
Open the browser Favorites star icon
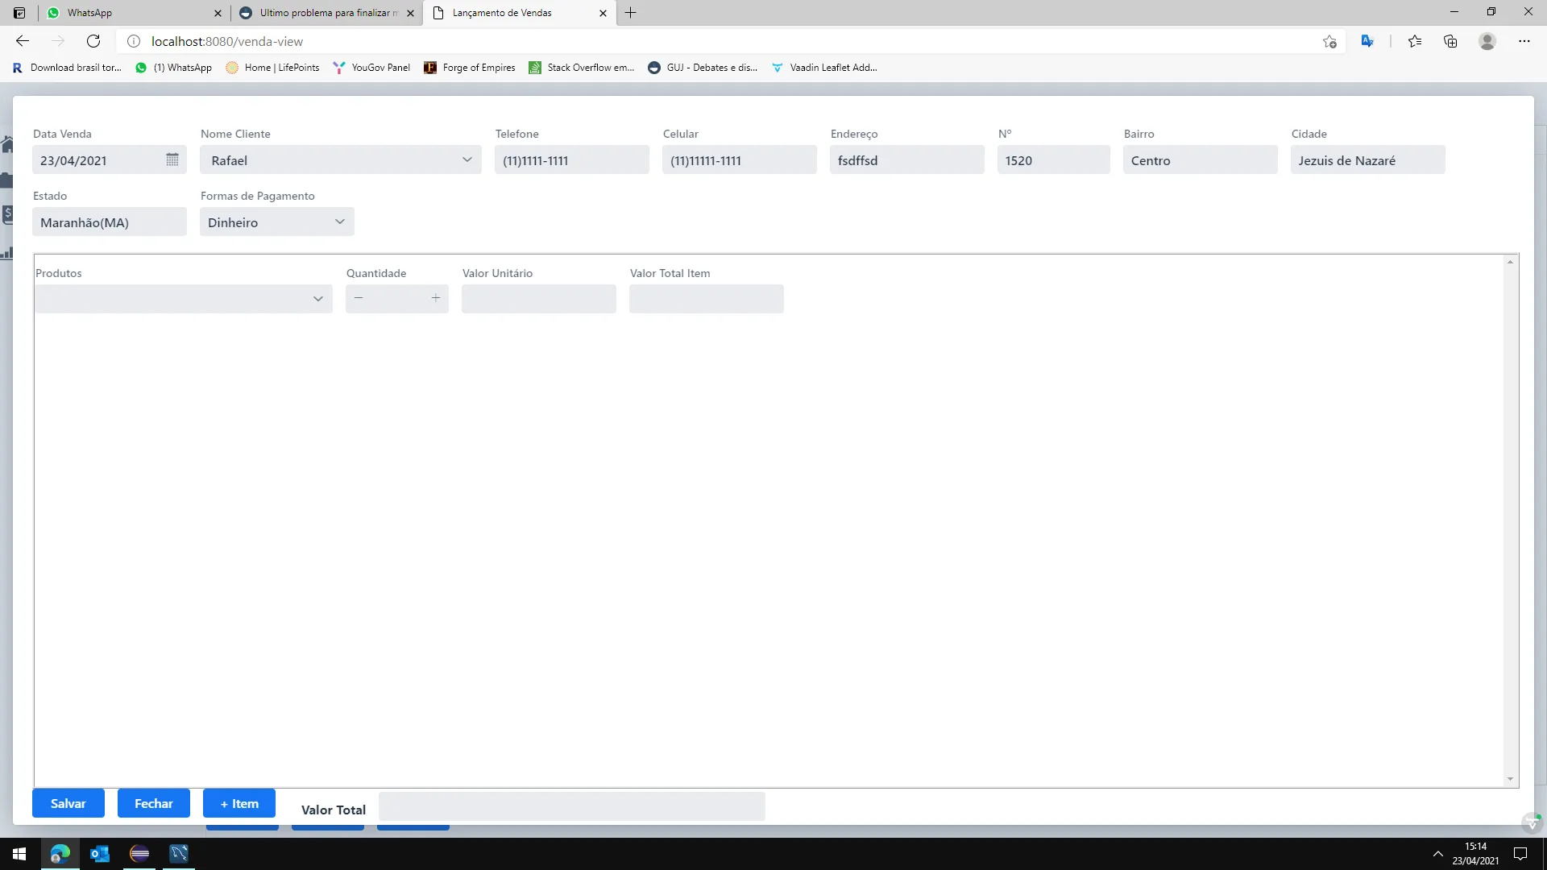point(1415,41)
